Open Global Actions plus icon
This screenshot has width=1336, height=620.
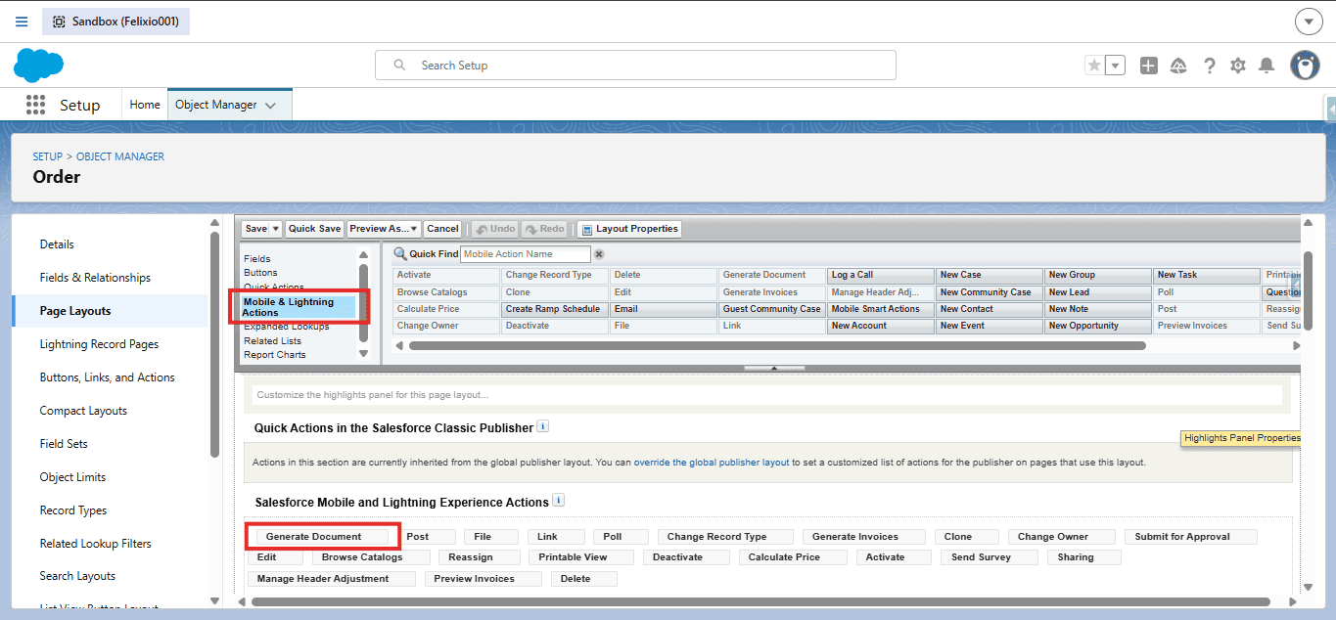tap(1149, 66)
